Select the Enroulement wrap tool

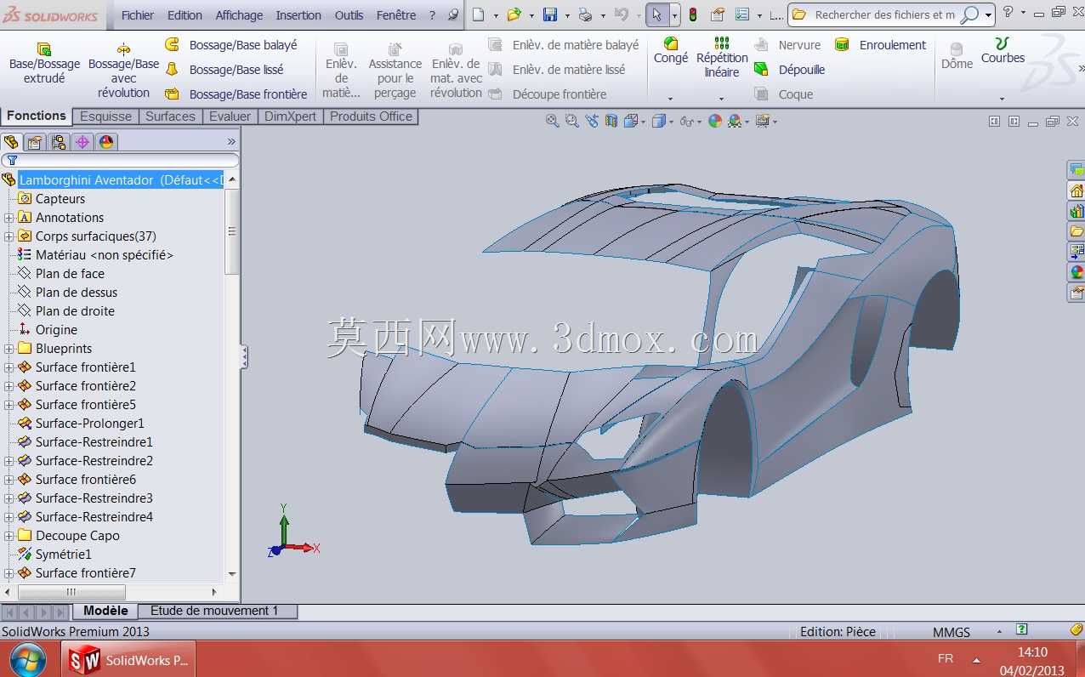click(881, 45)
